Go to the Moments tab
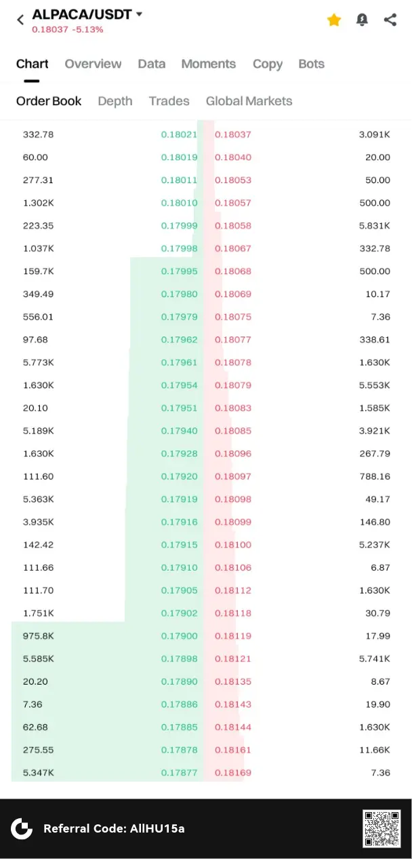412x859 pixels. 208,64
